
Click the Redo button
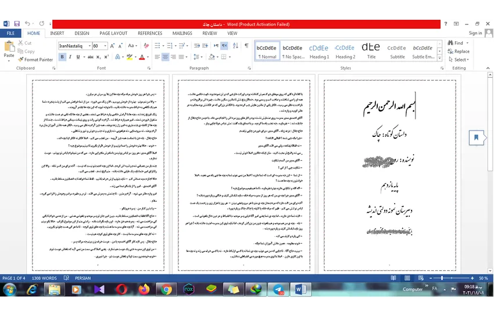42,24
